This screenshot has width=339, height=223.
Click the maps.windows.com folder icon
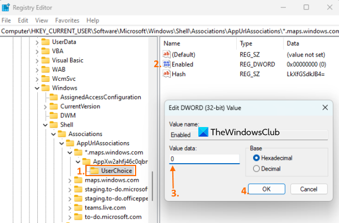[x=79, y=180]
